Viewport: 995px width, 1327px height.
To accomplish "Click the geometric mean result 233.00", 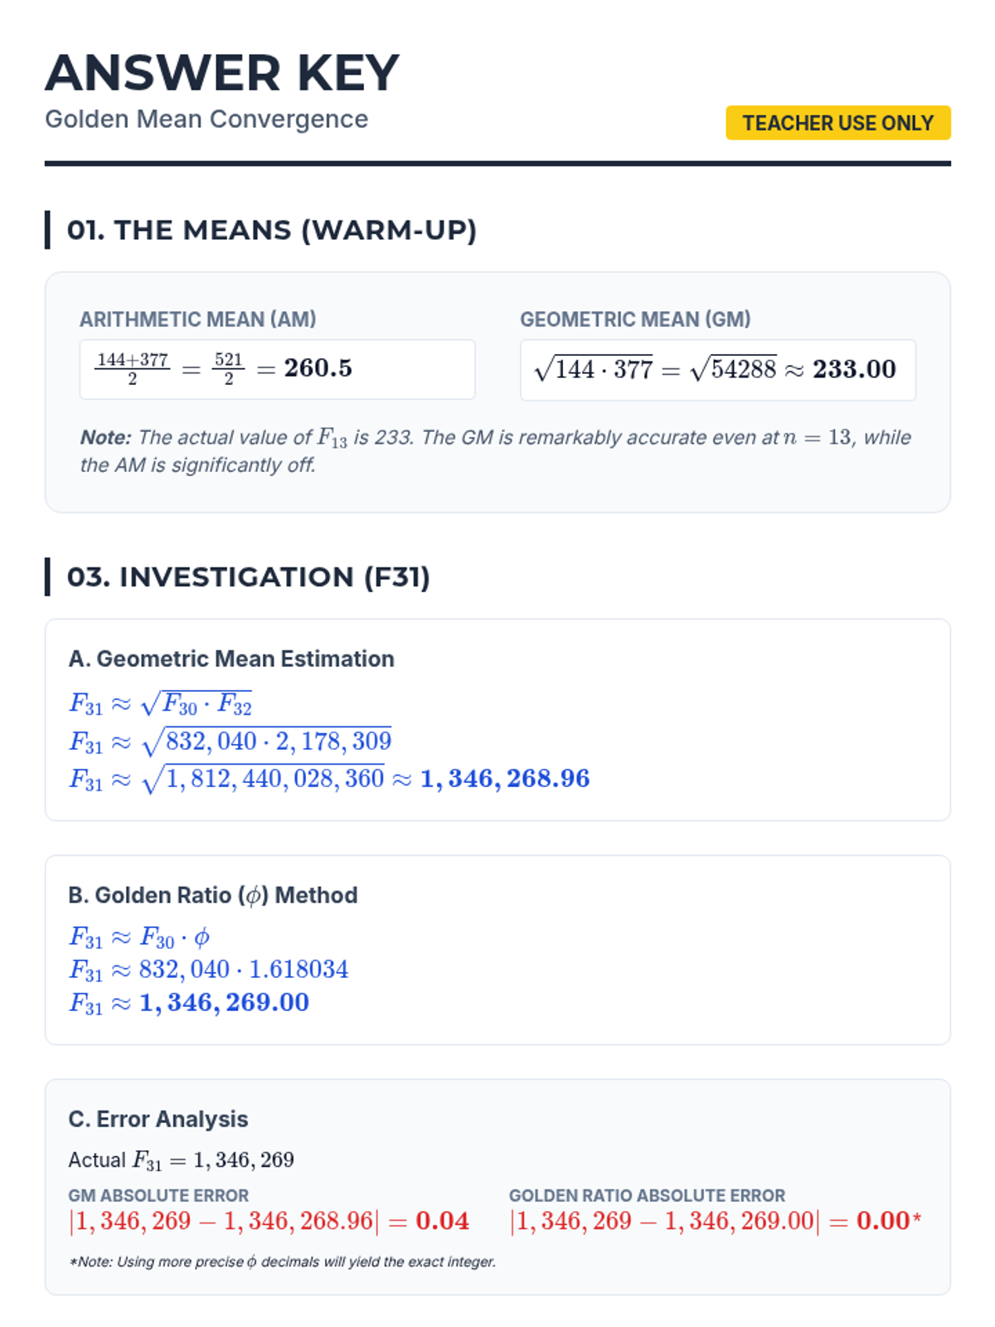I will pyautogui.click(x=854, y=369).
